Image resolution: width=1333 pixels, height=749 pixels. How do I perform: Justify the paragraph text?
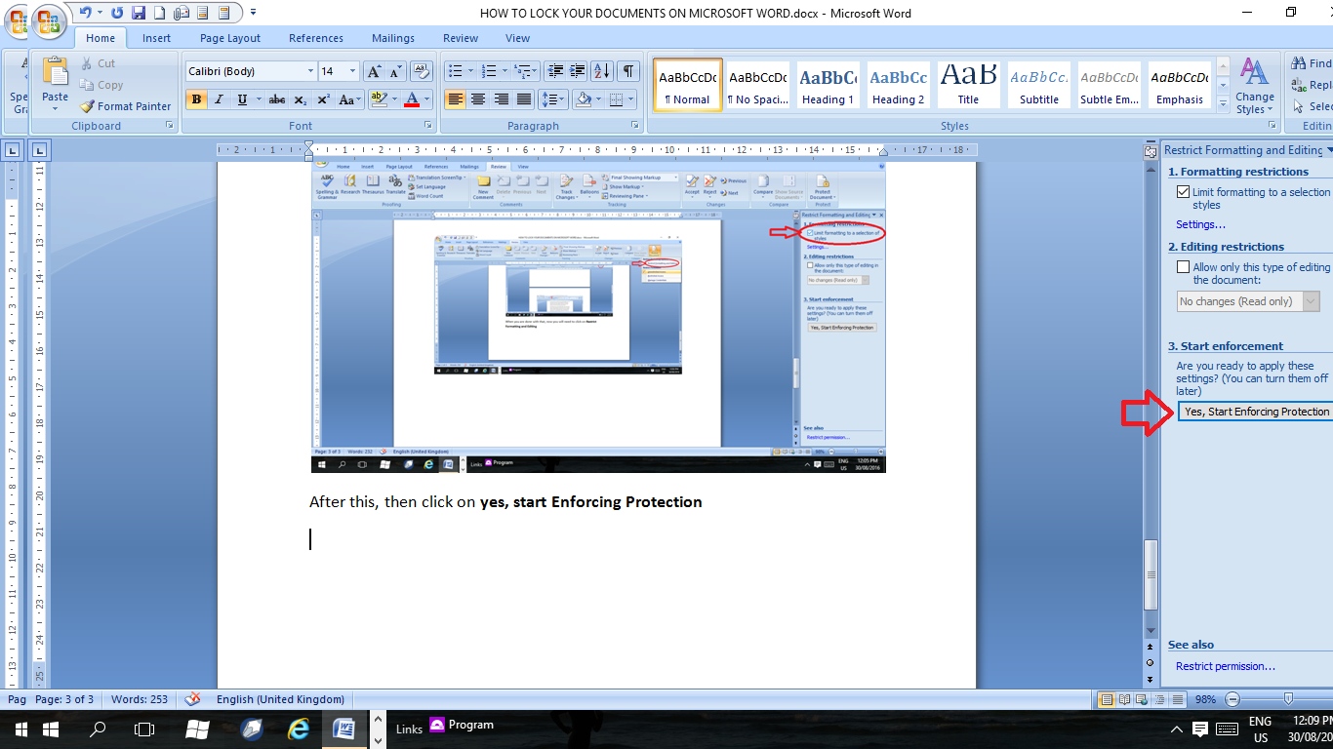(524, 99)
